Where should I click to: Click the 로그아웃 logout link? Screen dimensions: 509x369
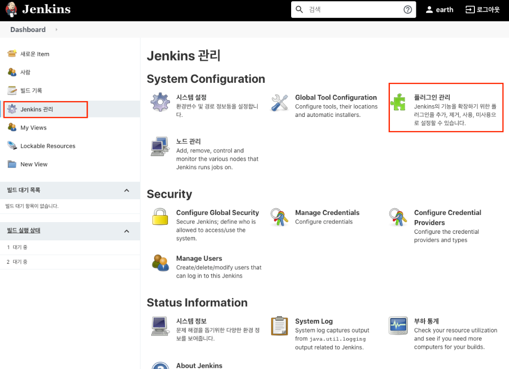coord(488,10)
